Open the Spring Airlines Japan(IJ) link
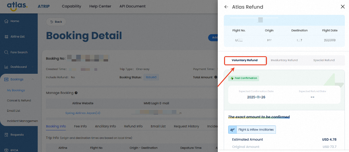 click(82, 113)
